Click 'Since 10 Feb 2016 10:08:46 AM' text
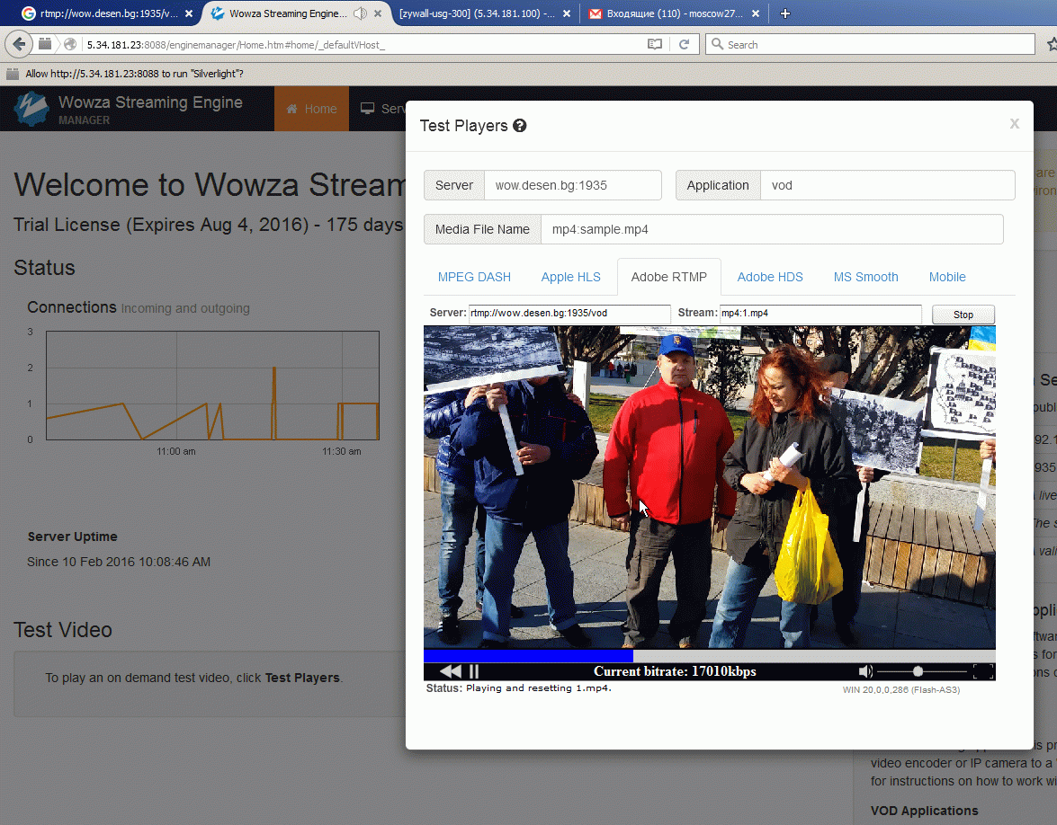The image size is (1057, 825). coord(119,562)
